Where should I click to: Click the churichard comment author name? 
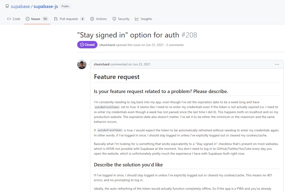pyautogui.click(x=101, y=64)
